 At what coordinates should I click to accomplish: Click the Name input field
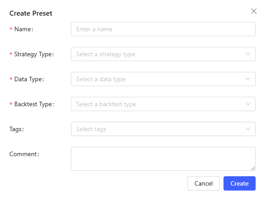coord(163,29)
